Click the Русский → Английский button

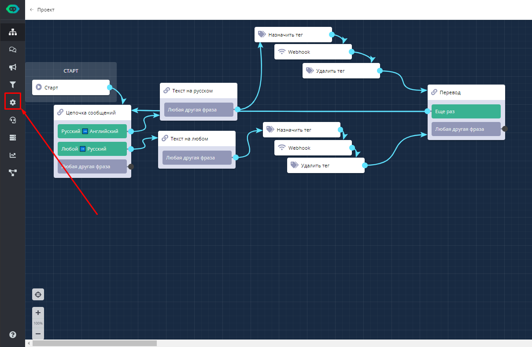pyautogui.click(x=92, y=131)
